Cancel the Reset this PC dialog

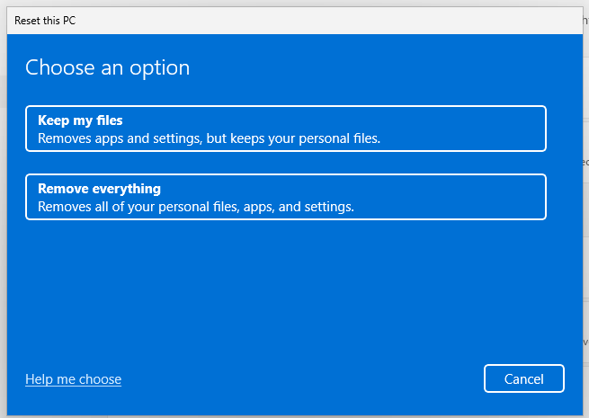pyautogui.click(x=523, y=378)
